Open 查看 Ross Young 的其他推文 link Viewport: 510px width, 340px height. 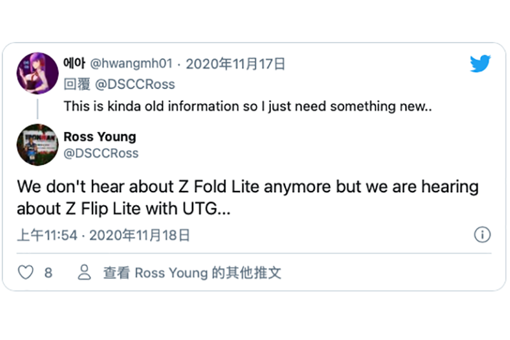tap(192, 273)
